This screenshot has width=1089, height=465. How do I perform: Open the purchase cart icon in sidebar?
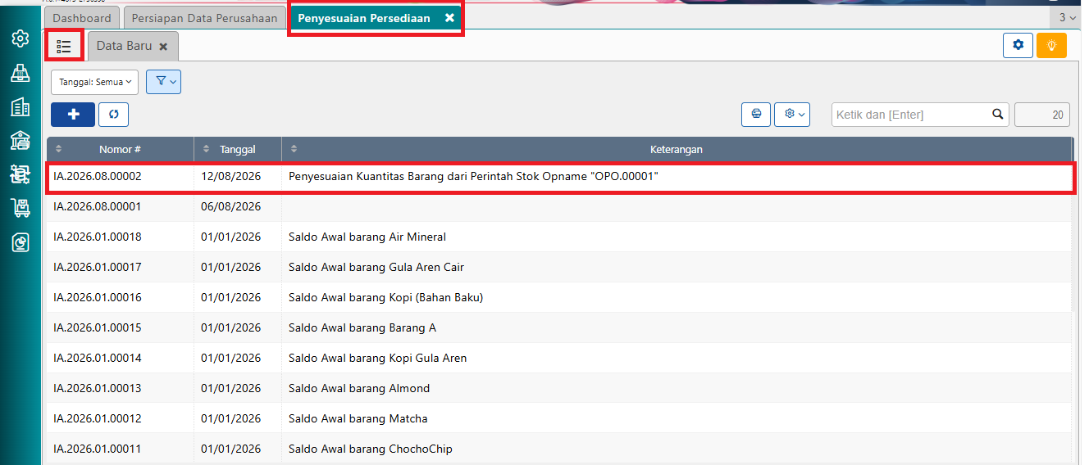[x=21, y=208]
